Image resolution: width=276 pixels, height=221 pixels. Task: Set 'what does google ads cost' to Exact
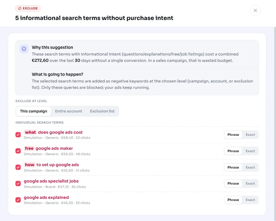coord(250,135)
